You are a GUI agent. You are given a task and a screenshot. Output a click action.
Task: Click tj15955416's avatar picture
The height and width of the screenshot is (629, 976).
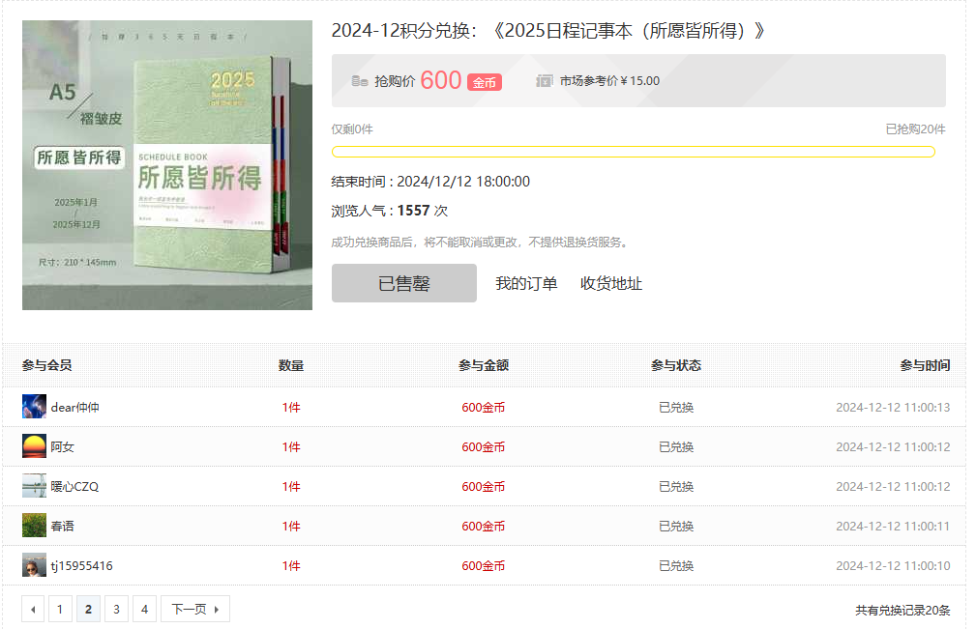coord(34,565)
